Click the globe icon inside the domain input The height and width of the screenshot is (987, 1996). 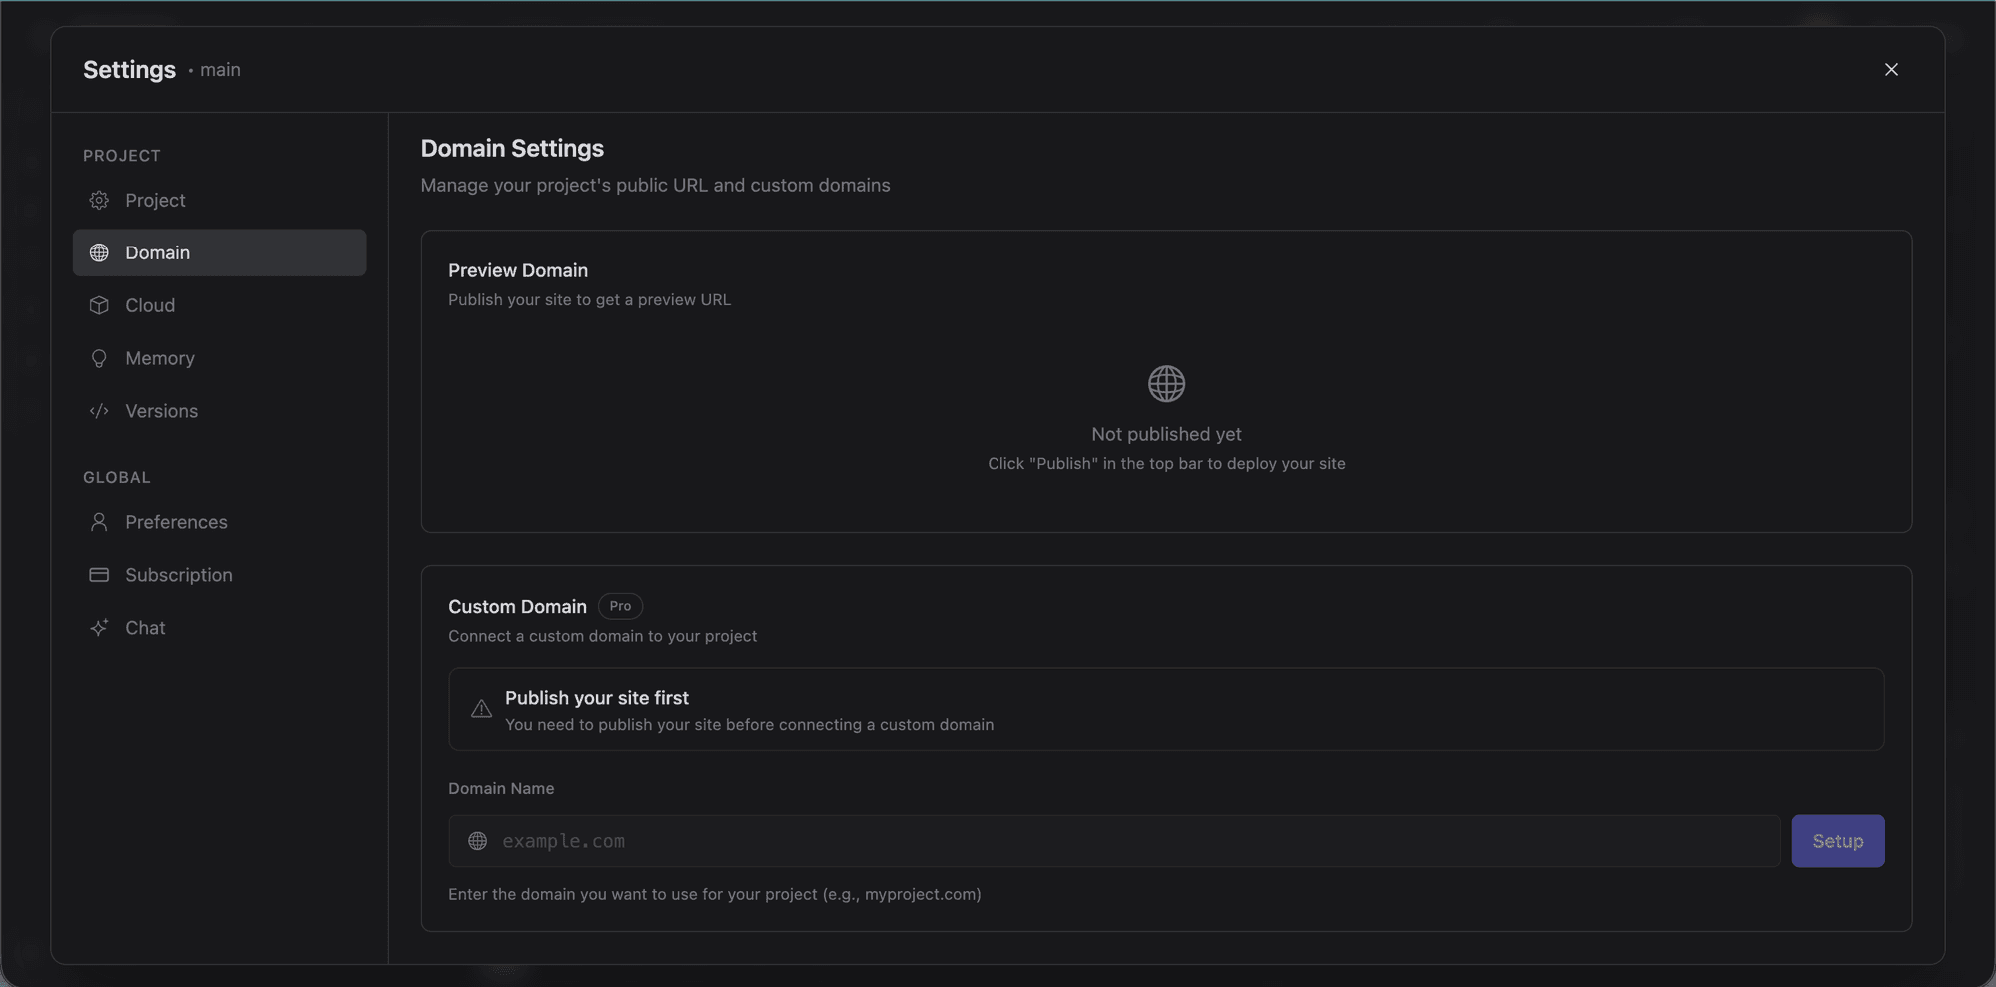[478, 841]
